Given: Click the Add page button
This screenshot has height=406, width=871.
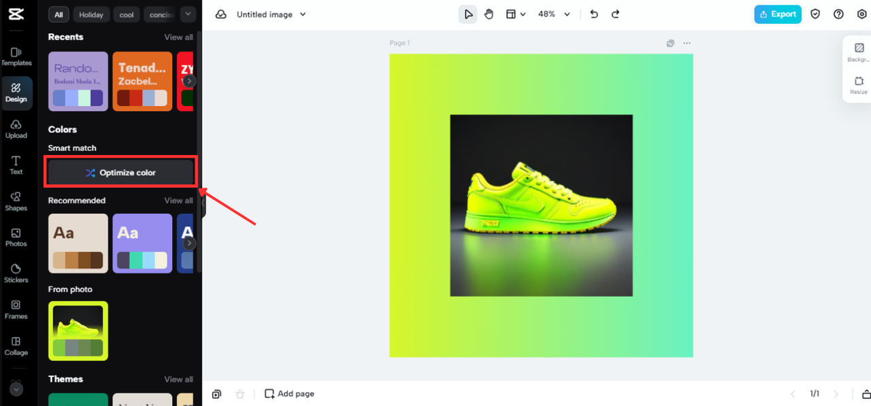Looking at the screenshot, I should coord(289,394).
